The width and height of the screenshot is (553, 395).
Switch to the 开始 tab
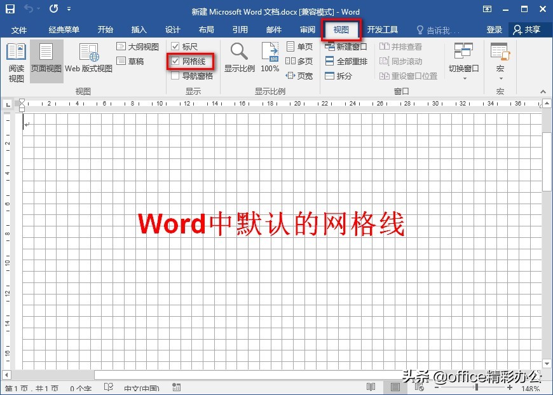coord(105,30)
